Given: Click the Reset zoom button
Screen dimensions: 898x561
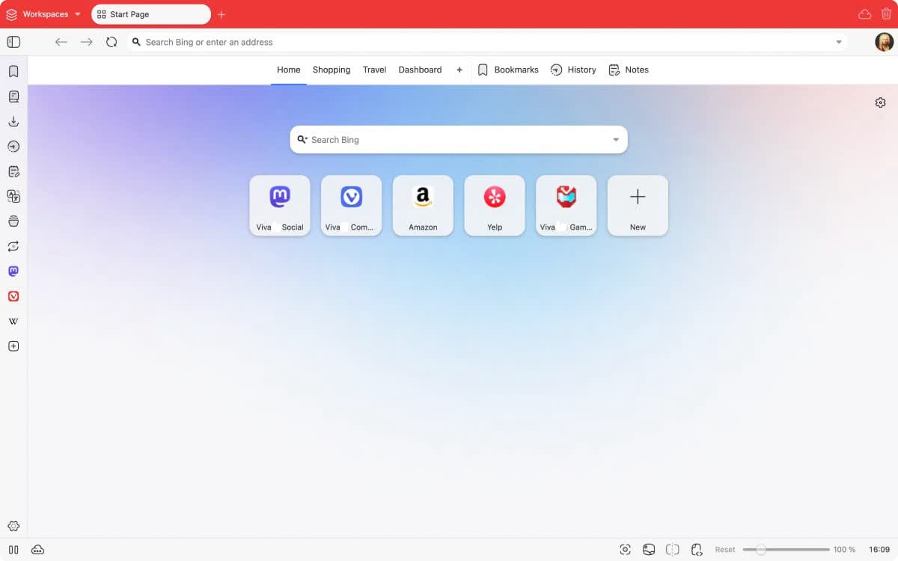Looking at the screenshot, I should coord(724,550).
